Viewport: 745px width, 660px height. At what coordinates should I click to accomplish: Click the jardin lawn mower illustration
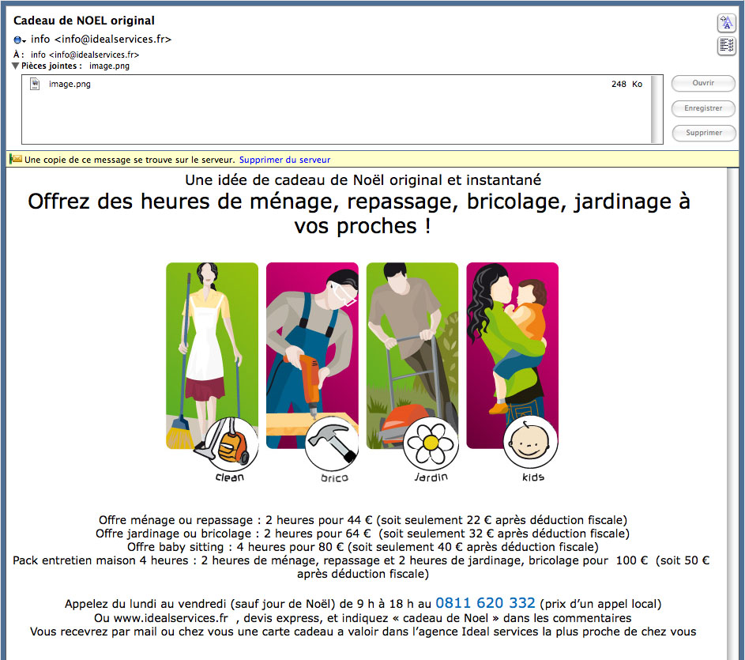click(412, 355)
